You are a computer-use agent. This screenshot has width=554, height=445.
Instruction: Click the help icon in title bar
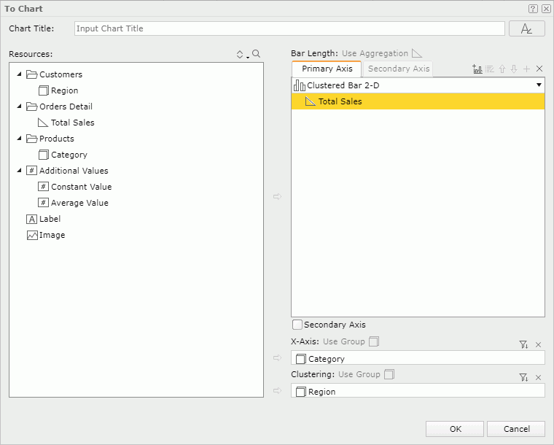tap(533, 9)
